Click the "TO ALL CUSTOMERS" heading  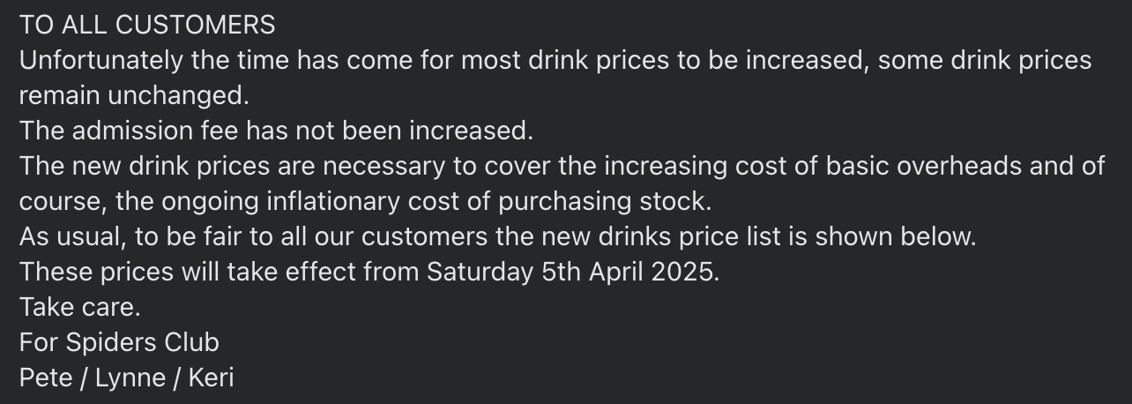(147, 25)
